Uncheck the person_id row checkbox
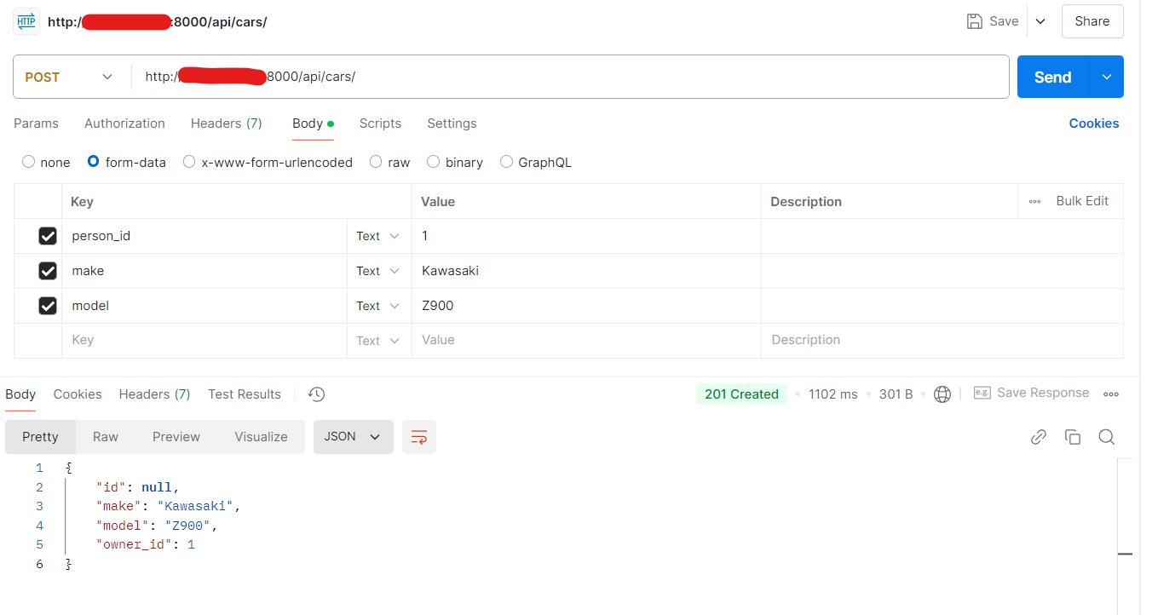Image resolution: width=1152 pixels, height=615 pixels. [48, 236]
